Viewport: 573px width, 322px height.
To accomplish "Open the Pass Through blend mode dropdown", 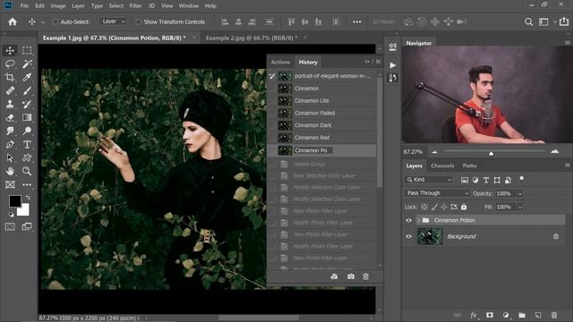I will (x=437, y=193).
